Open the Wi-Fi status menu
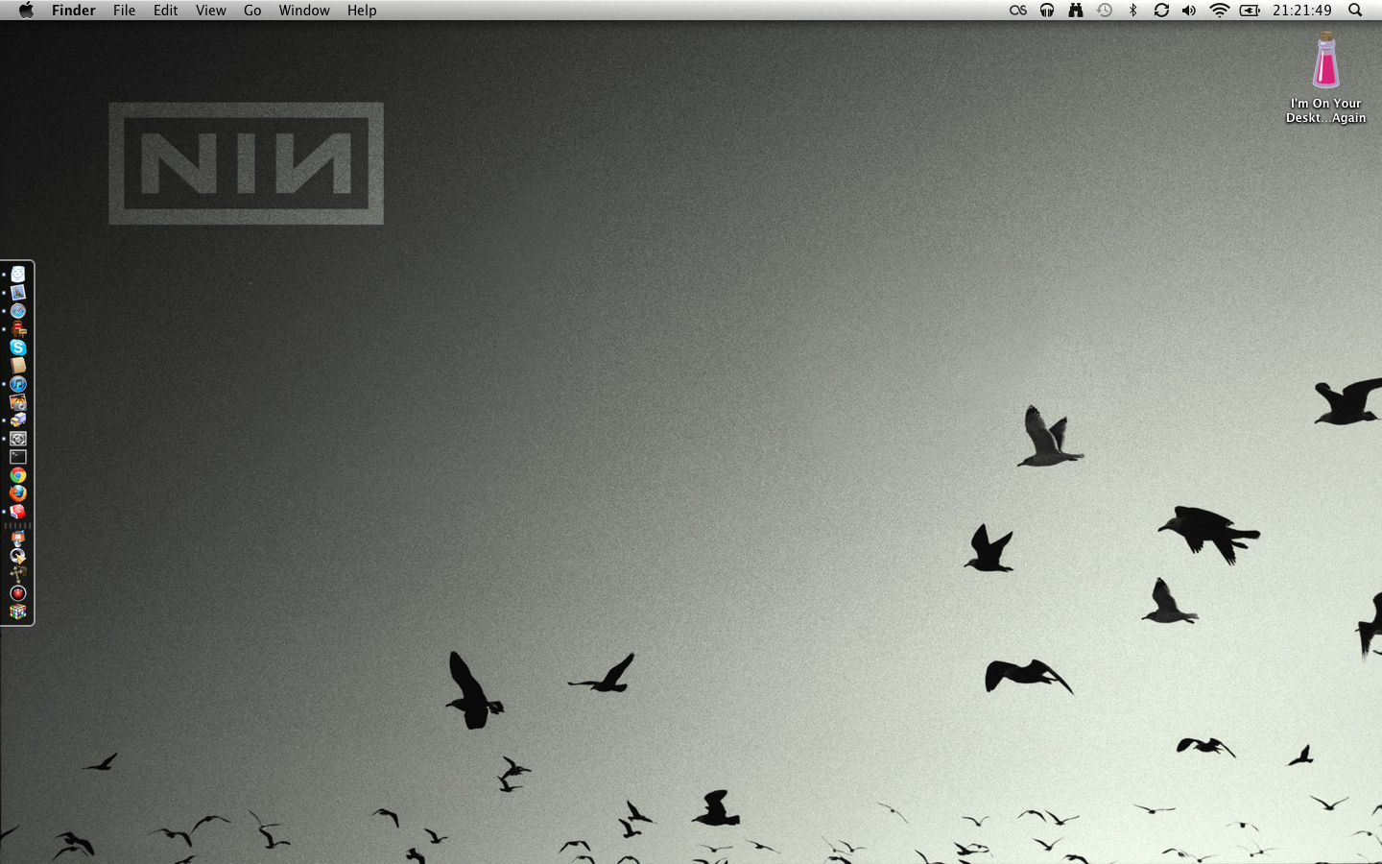This screenshot has width=1382, height=864. tap(1219, 11)
